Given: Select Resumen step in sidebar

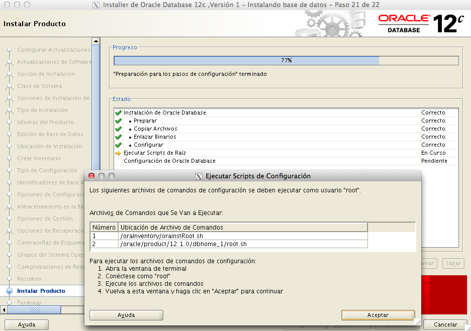Looking at the screenshot, I should tap(29, 279).
